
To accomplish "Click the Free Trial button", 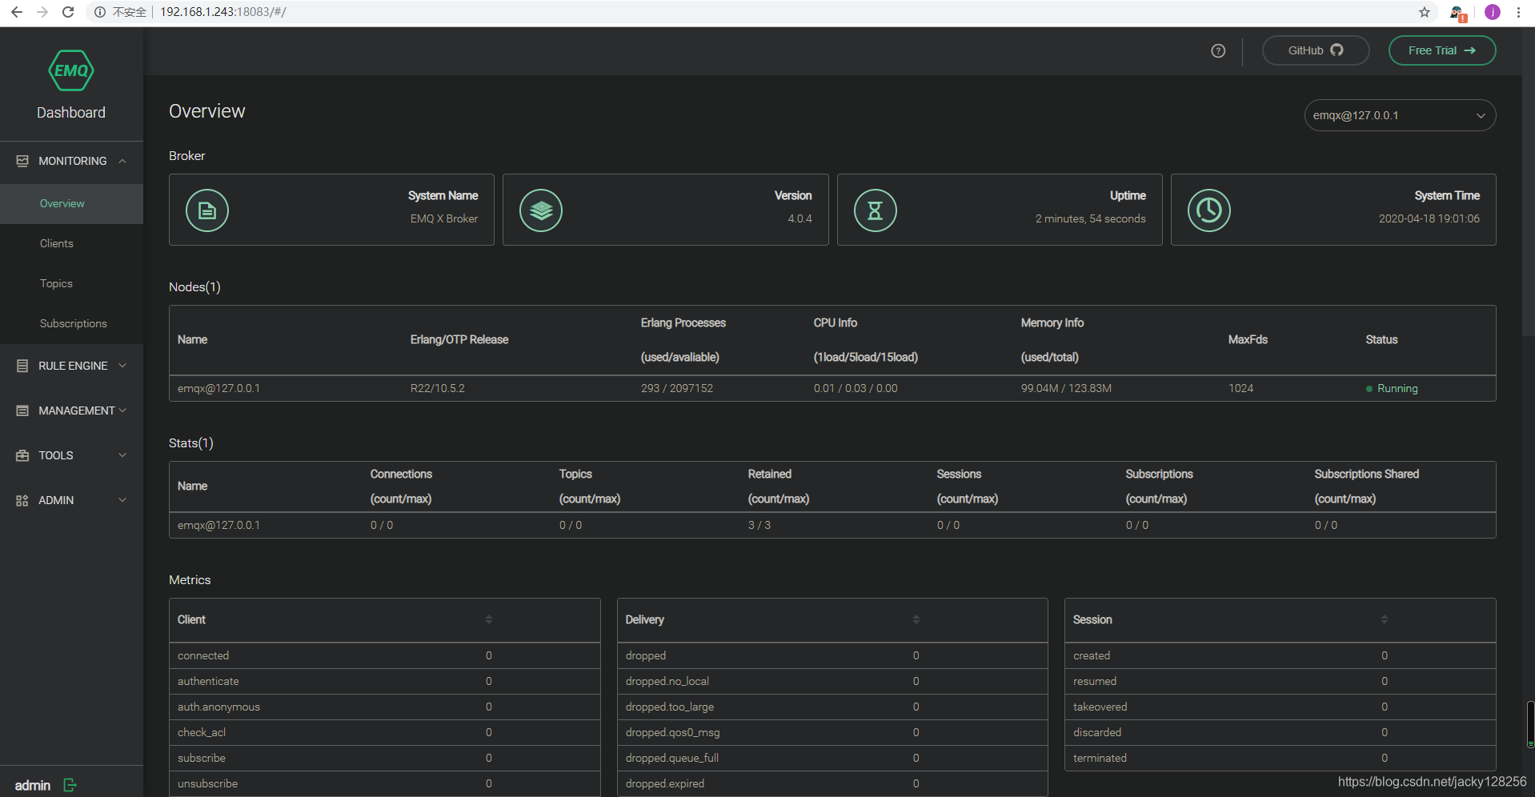I will (x=1442, y=50).
